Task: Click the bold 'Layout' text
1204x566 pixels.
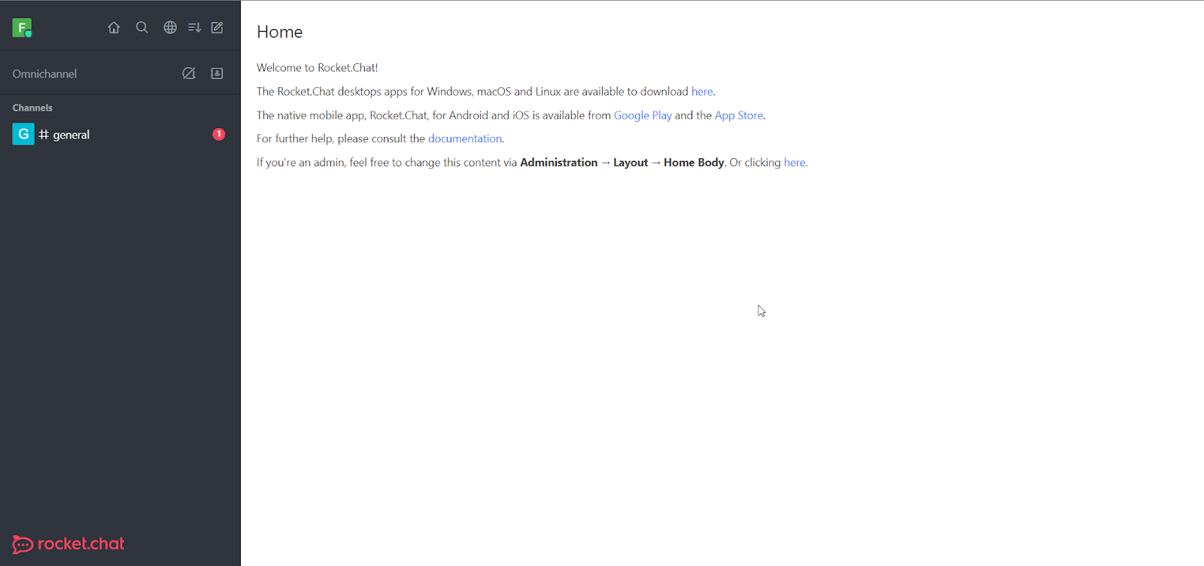Action: [631, 163]
